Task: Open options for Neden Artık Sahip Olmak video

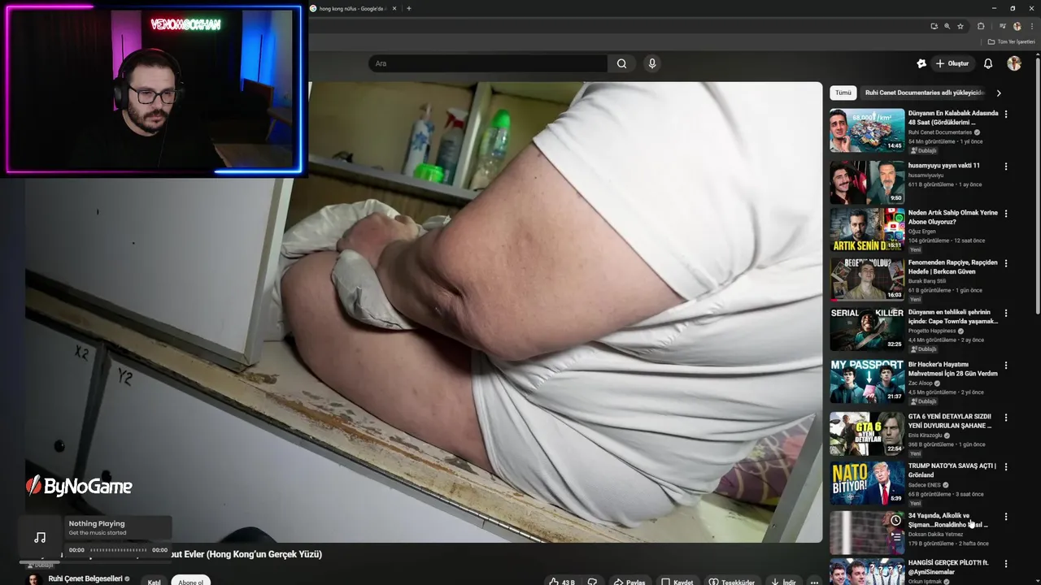Action: click(1006, 214)
